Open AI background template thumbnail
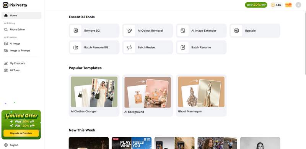 [x=148, y=92]
